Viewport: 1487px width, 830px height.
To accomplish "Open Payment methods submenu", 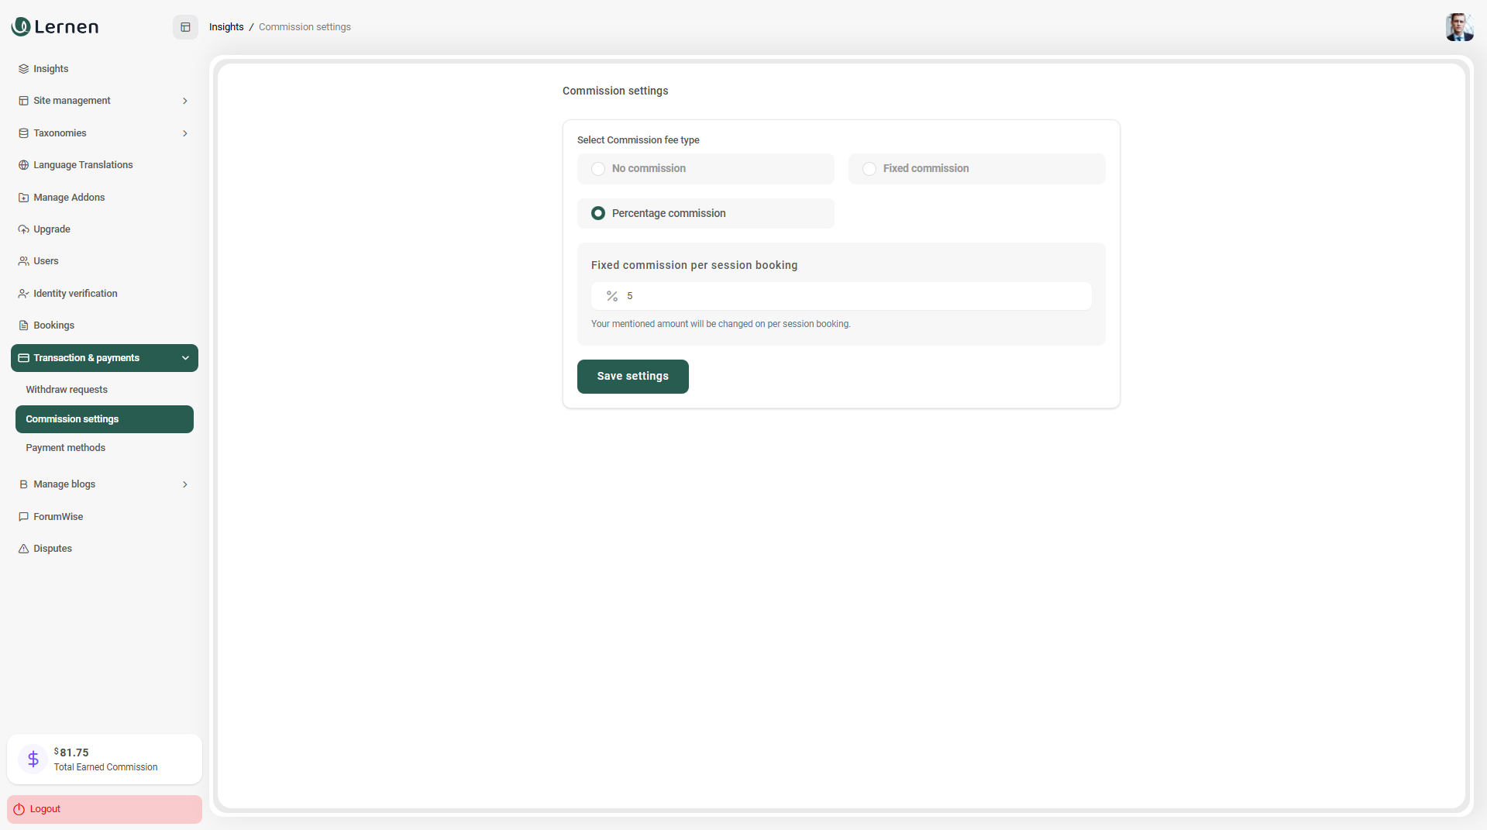I will [x=66, y=448].
